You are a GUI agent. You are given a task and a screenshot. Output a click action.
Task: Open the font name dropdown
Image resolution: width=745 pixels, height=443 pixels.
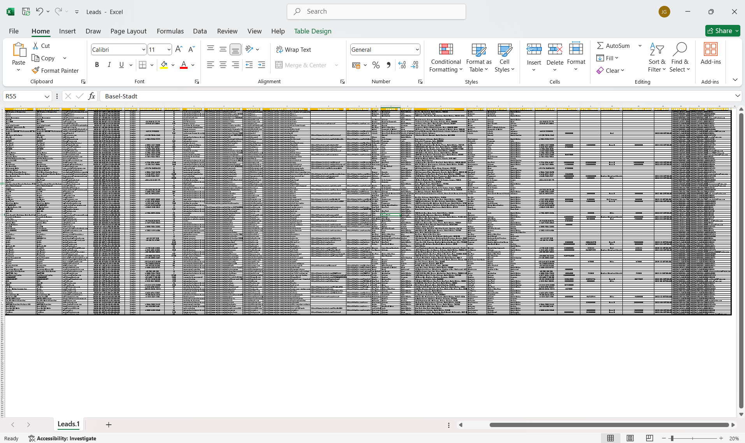pos(144,49)
